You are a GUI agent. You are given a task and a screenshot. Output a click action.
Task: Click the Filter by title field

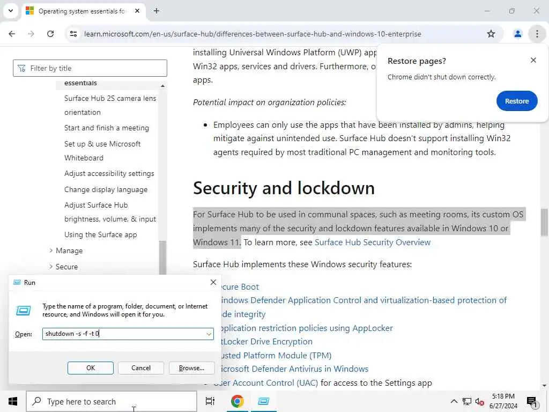[90, 68]
